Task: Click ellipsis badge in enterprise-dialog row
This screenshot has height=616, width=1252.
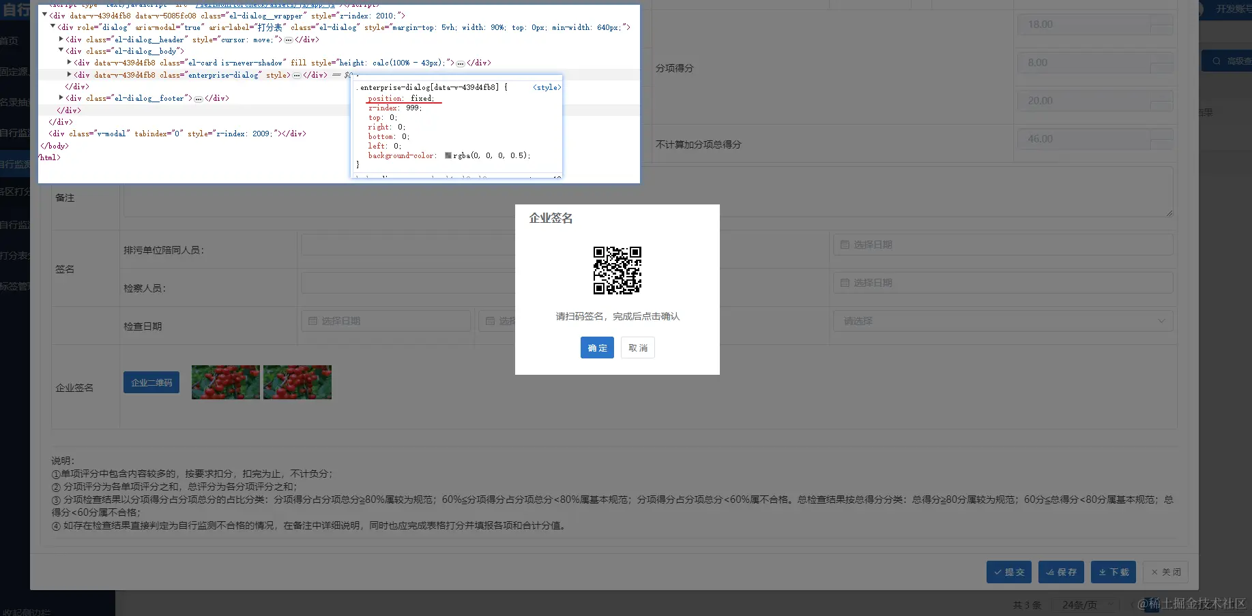Action: (x=297, y=75)
